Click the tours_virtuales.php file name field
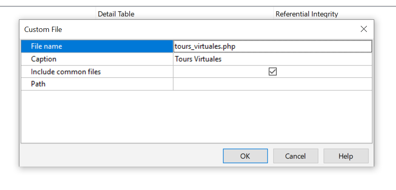Screen dimensions: 396x190 coord(272,46)
